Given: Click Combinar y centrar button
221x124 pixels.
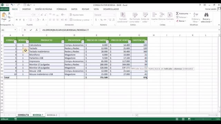Looking at the screenshot, I should [x=80, y=20].
